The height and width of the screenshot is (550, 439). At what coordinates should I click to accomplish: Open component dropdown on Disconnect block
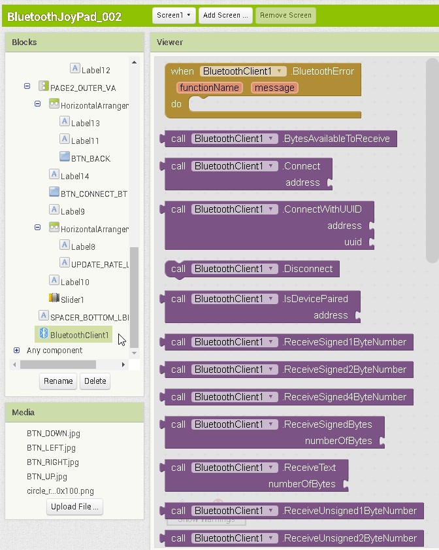point(272,269)
